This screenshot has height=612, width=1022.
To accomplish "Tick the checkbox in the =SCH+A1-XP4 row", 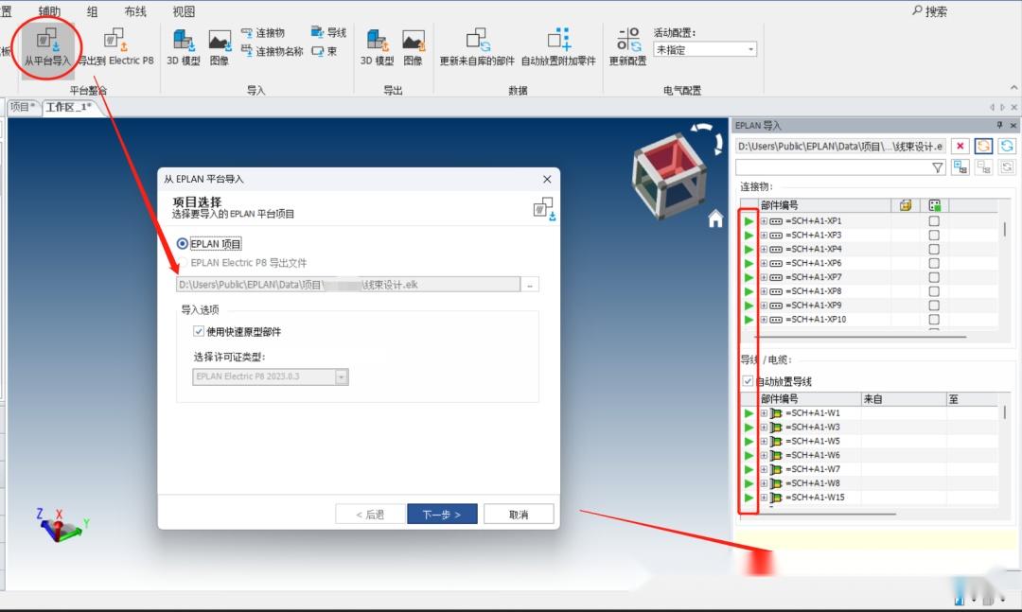I will [x=934, y=249].
